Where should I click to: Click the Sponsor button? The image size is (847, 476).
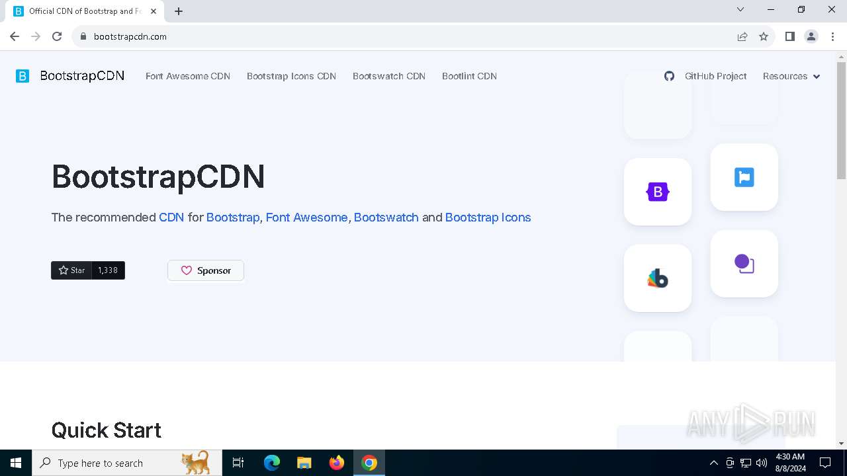(x=206, y=270)
